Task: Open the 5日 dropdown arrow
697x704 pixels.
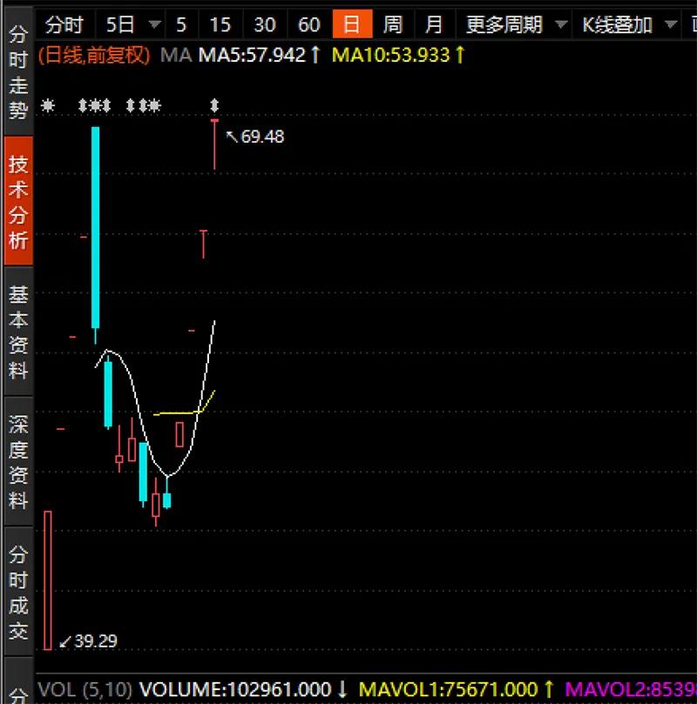Action: pos(155,24)
